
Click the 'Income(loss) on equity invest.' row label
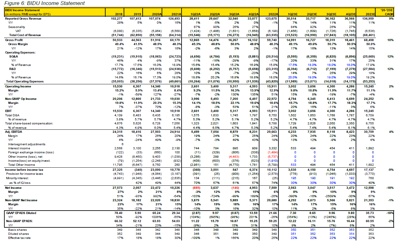tap(30, 161)
